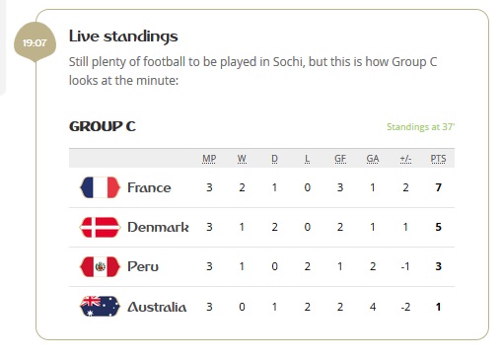Viewport: 502px width, 358px height.
Task: Click the +/- column header
Action: tap(405, 159)
